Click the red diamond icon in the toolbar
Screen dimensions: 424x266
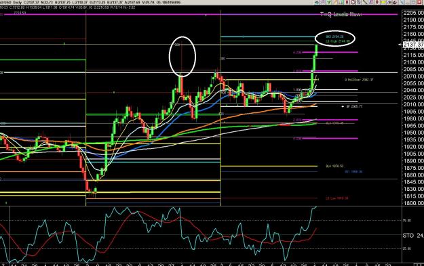coord(347,3)
